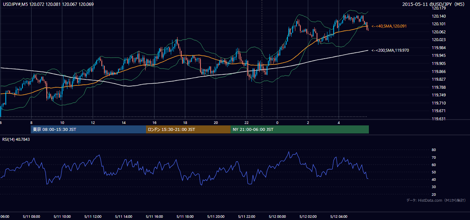Click the RSI axis value 80
The image size is (470, 220).
click(x=434, y=150)
